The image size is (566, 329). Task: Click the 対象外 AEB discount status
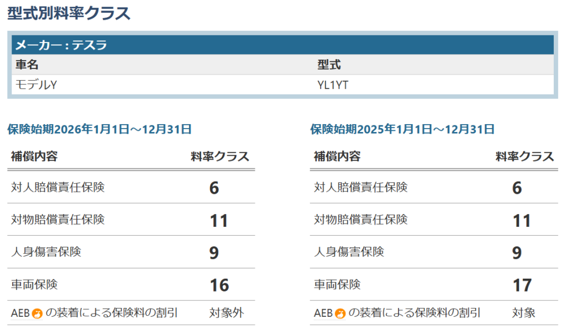click(226, 313)
